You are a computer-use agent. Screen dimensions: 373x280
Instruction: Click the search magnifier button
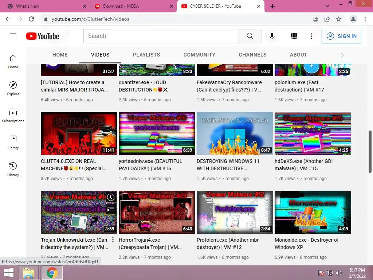[x=250, y=36]
